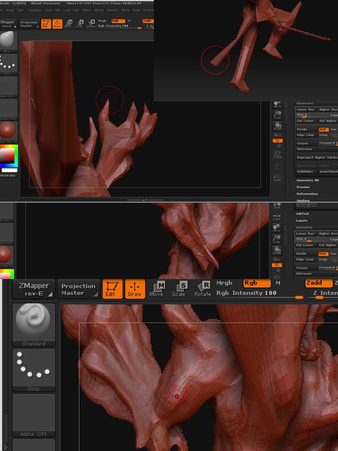Click Edge Loop in the middle screenshot's Geometry panel
Screen dimensions: 338x451
(x=306, y=259)
